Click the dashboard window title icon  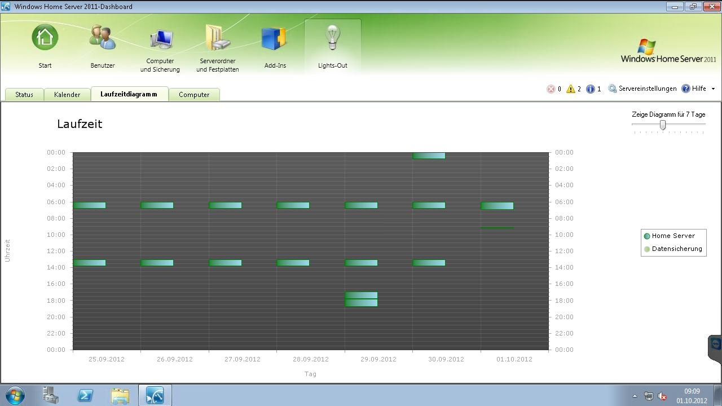click(6, 7)
